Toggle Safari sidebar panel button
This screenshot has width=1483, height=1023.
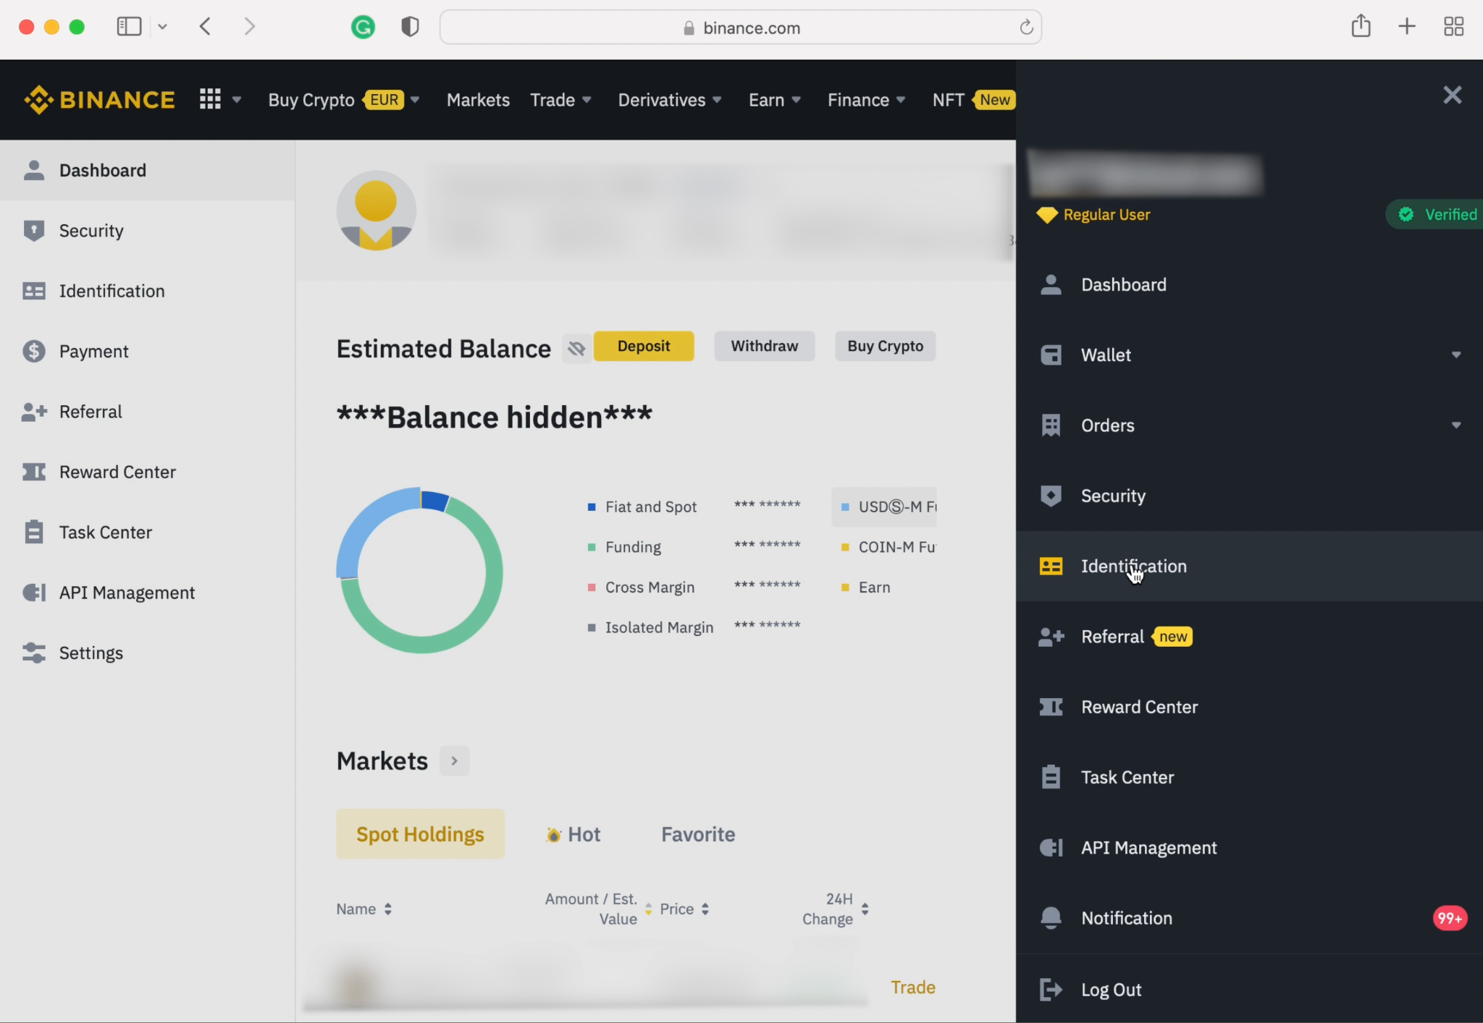[129, 27]
